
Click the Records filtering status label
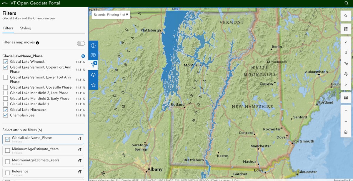coord(111,14)
